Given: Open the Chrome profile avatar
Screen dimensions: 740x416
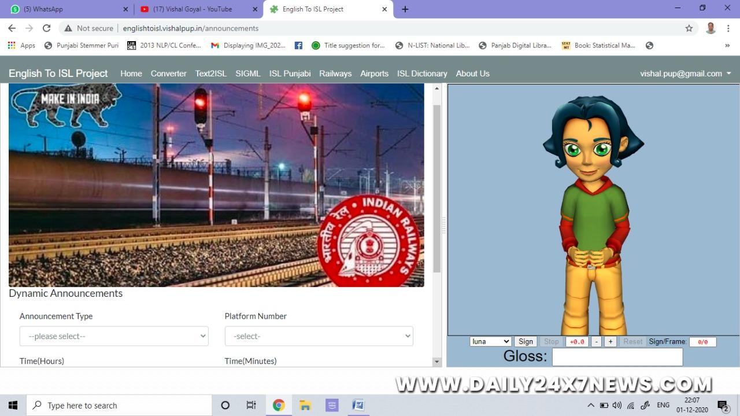Looking at the screenshot, I should pyautogui.click(x=711, y=28).
